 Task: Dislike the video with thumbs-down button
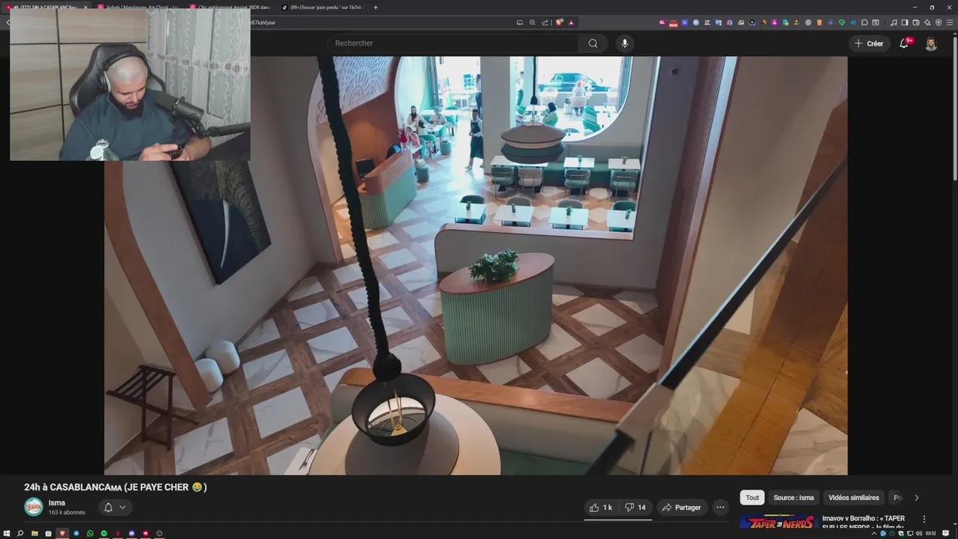click(x=635, y=508)
